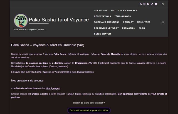
Task: Open the shopping cart icon
Action: pyautogui.click(x=162, y=4)
